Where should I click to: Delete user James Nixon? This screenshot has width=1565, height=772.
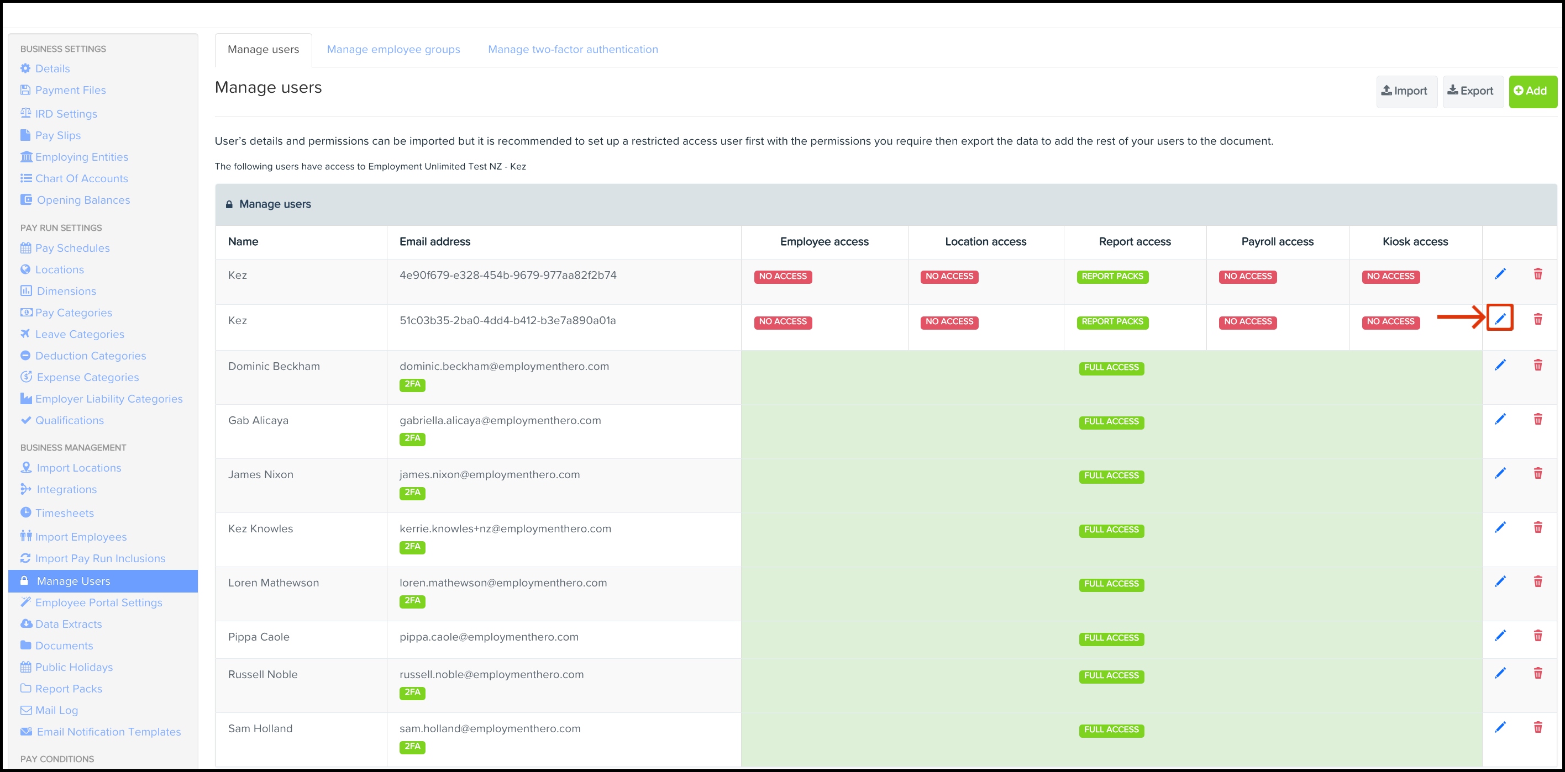pyautogui.click(x=1538, y=473)
